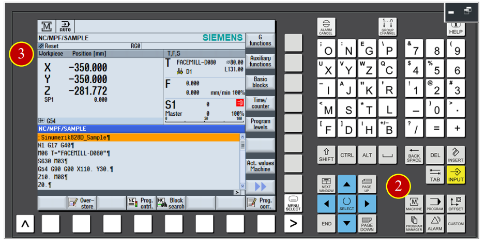Open Basic blocks softkey
The width and height of the screenshot is (486, 247).
click(x=260, y=82)
